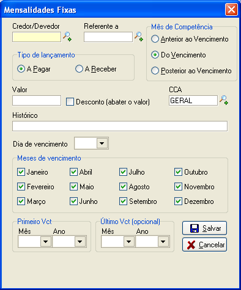The height and width of the screenshot is (290, 241).
Task: Uncheck the Janeiro month checkbox
Action: pyautogui.click(x=21, y=172)
